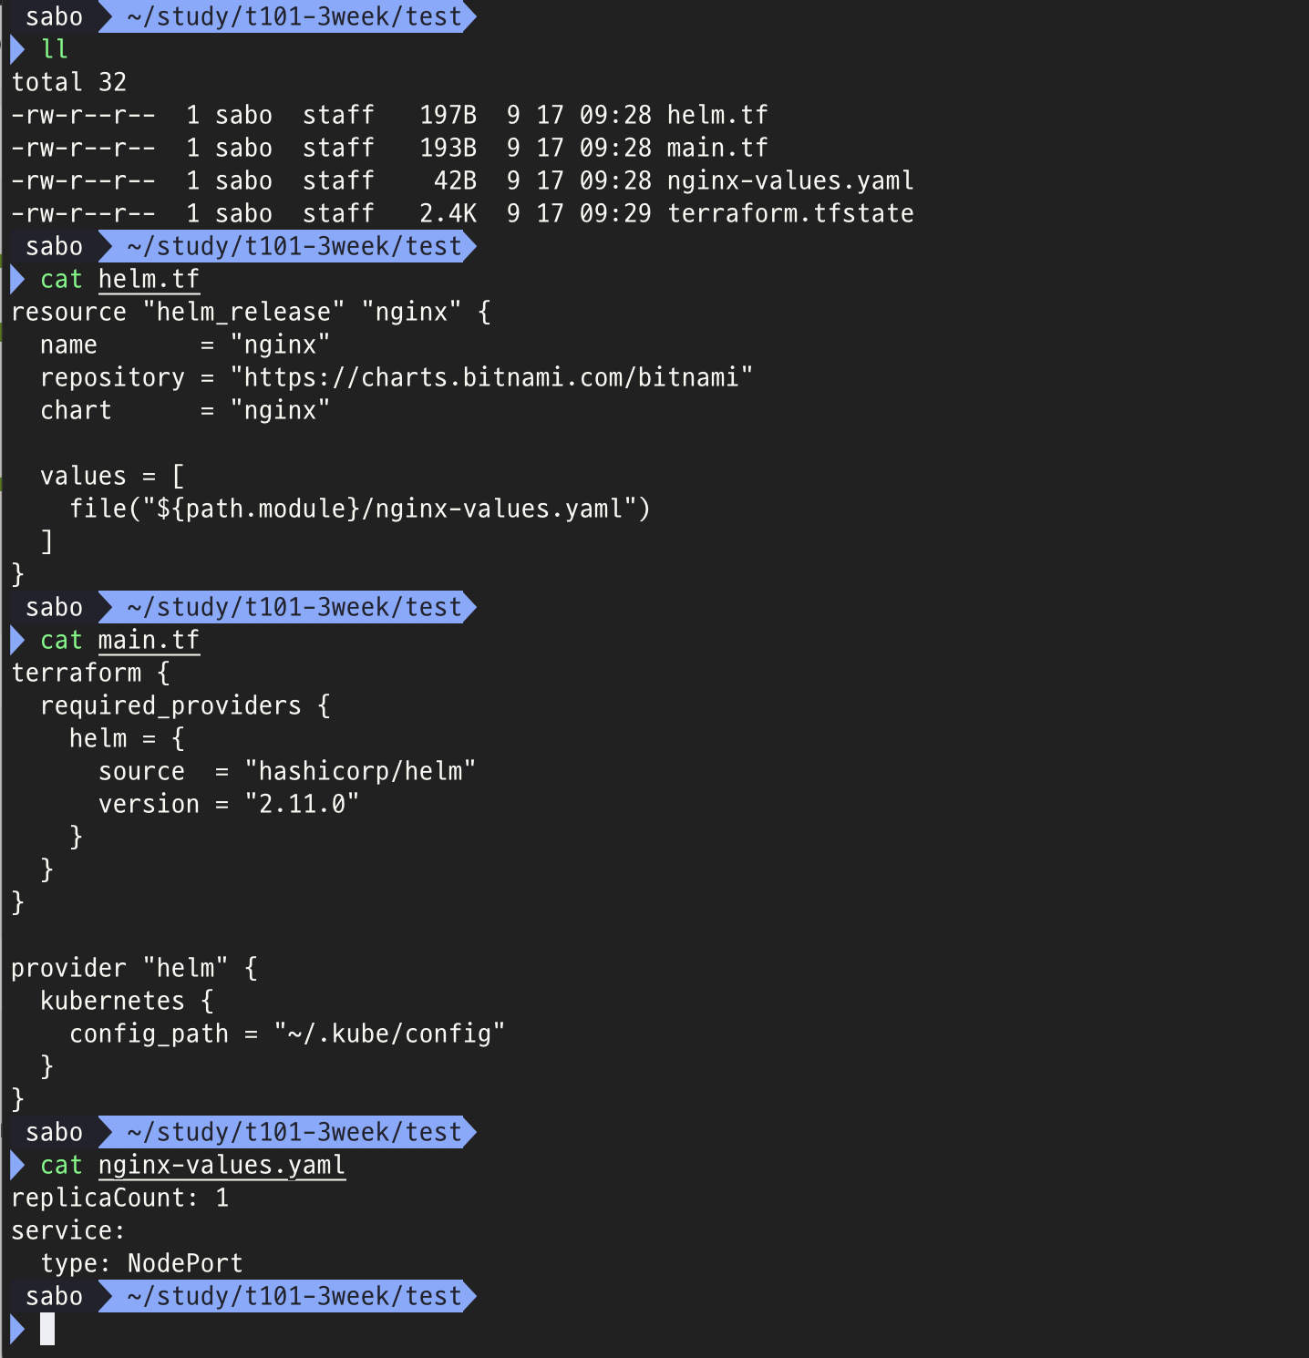Viewport: 1309px width, 1358px height.
Task: Click the 2.4K file size value
Action: click(x=448, y=213)
